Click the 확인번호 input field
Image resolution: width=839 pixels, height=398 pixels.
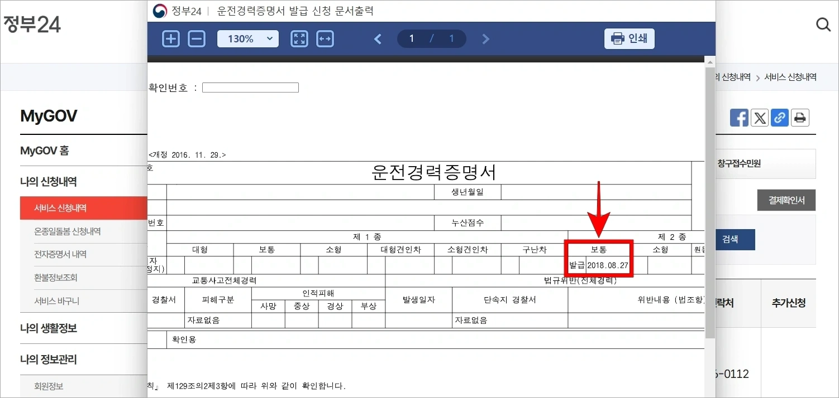250,87
